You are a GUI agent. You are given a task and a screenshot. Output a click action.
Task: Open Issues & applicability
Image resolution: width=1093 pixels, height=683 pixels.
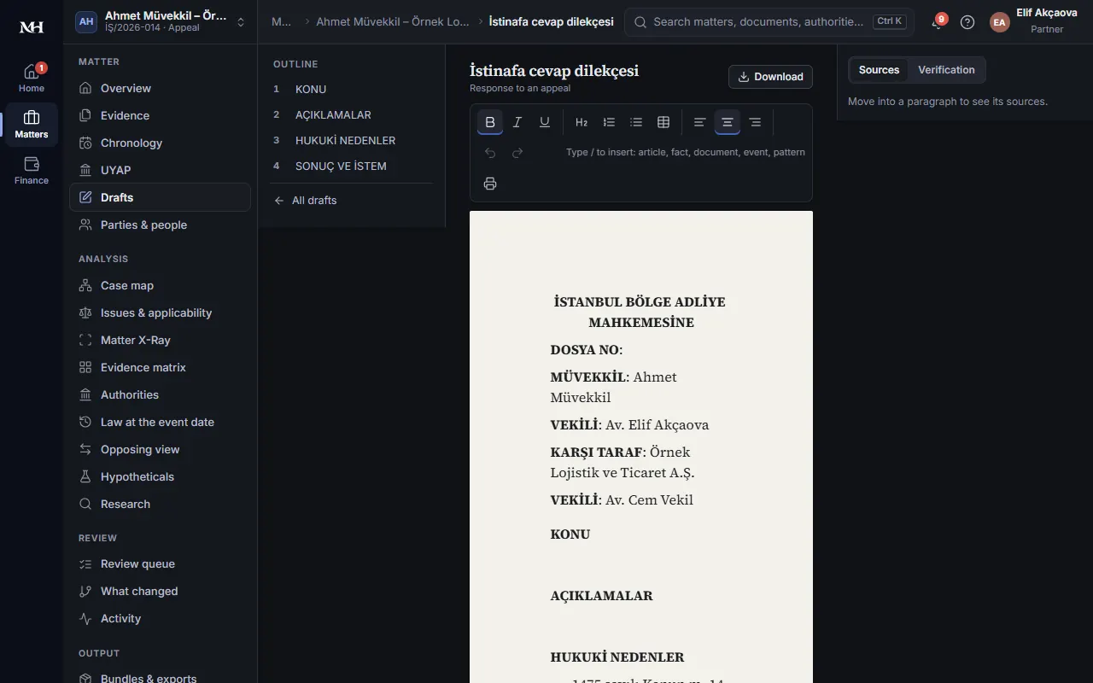tap(160, 312)
